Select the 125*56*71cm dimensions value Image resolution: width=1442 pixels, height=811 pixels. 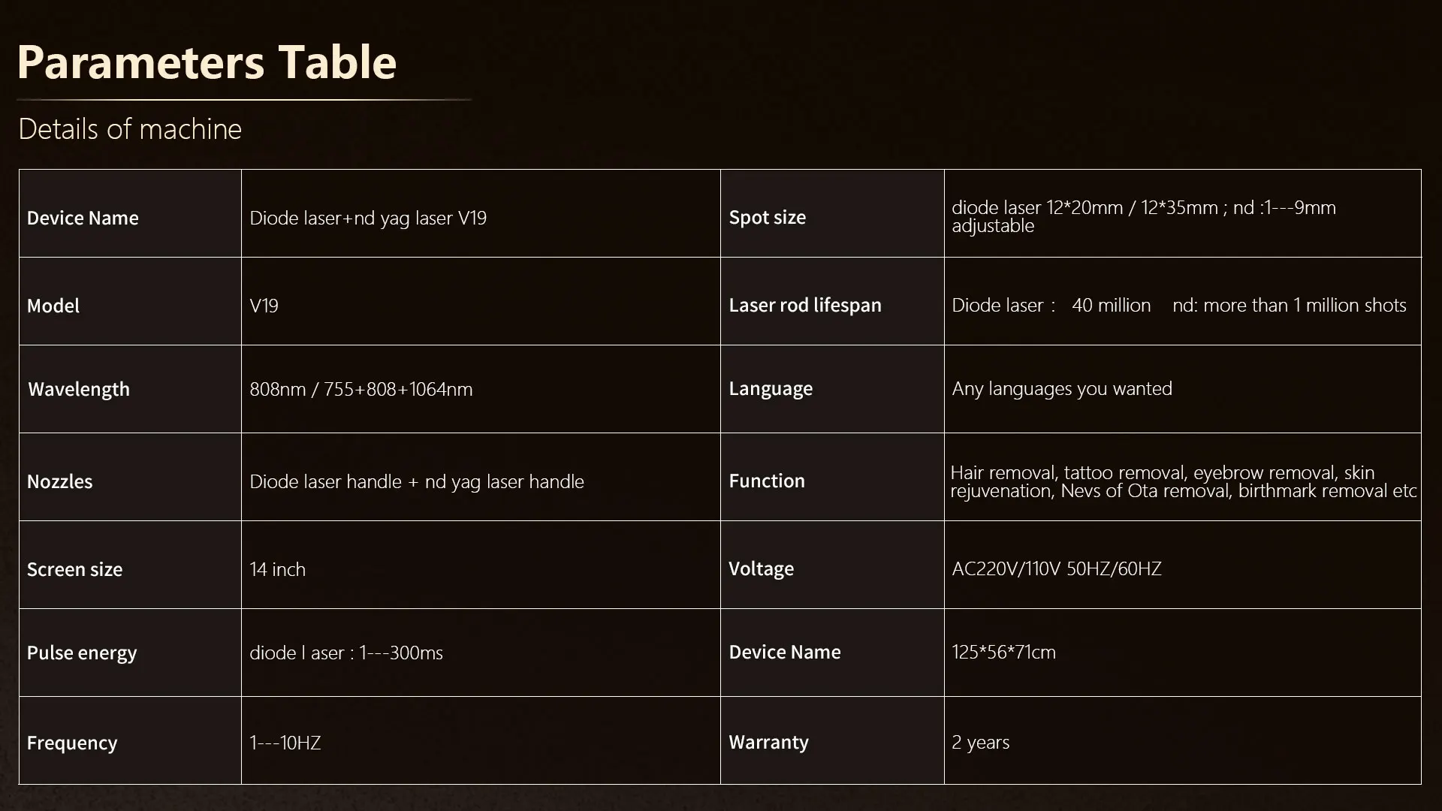1003,652
